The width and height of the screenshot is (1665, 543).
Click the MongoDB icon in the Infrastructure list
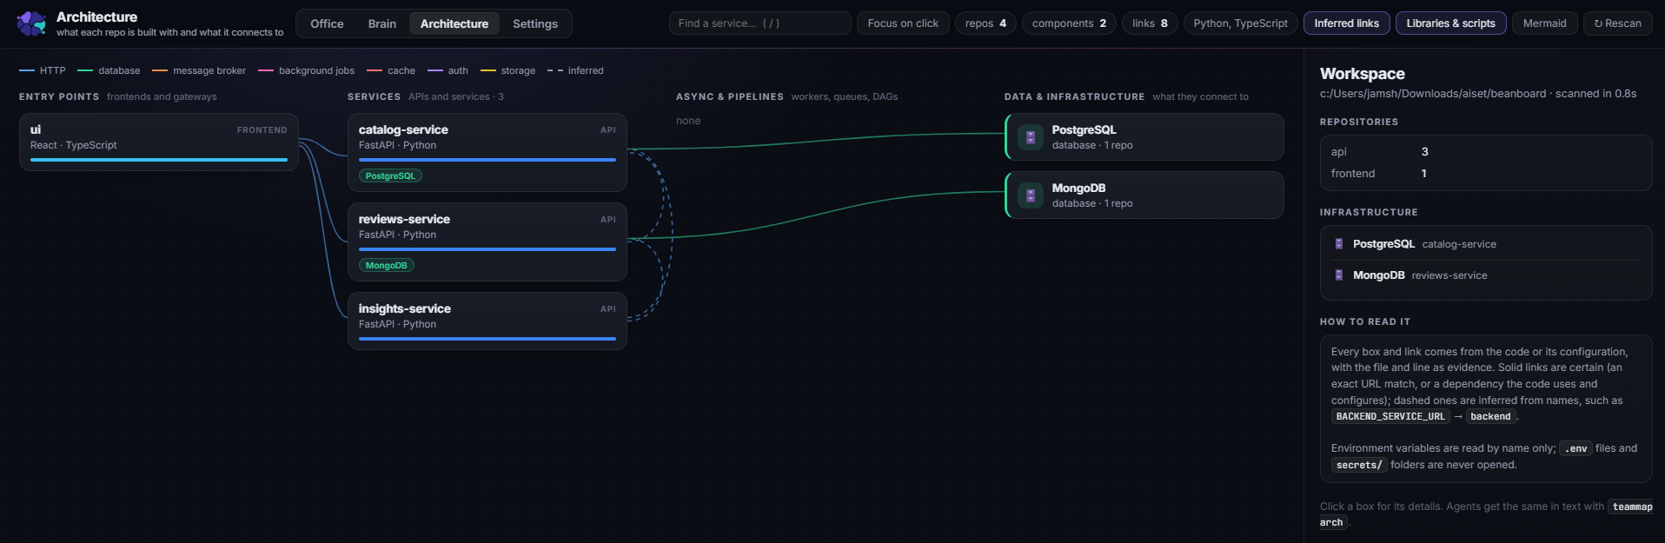(x=1339, y=275)
